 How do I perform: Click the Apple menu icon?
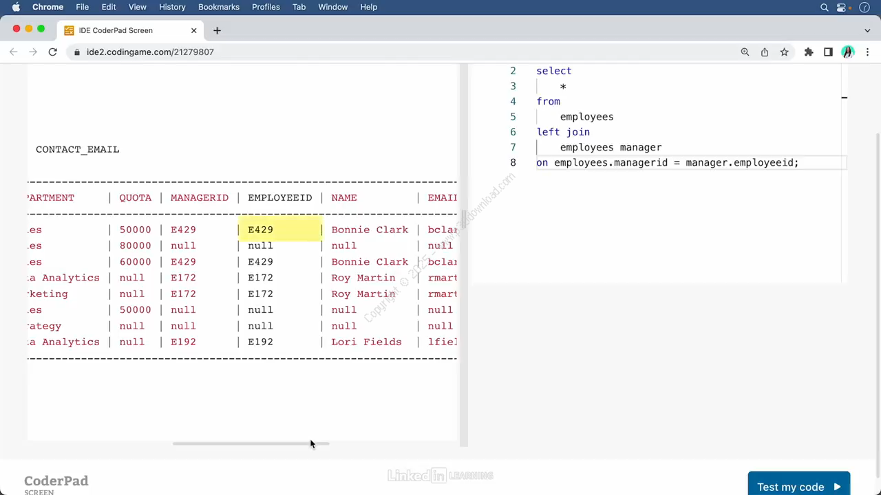16,7
